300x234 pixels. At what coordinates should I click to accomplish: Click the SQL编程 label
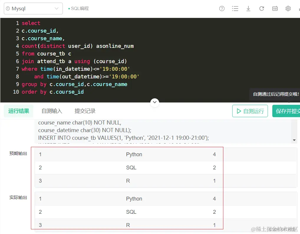(80, 9)
